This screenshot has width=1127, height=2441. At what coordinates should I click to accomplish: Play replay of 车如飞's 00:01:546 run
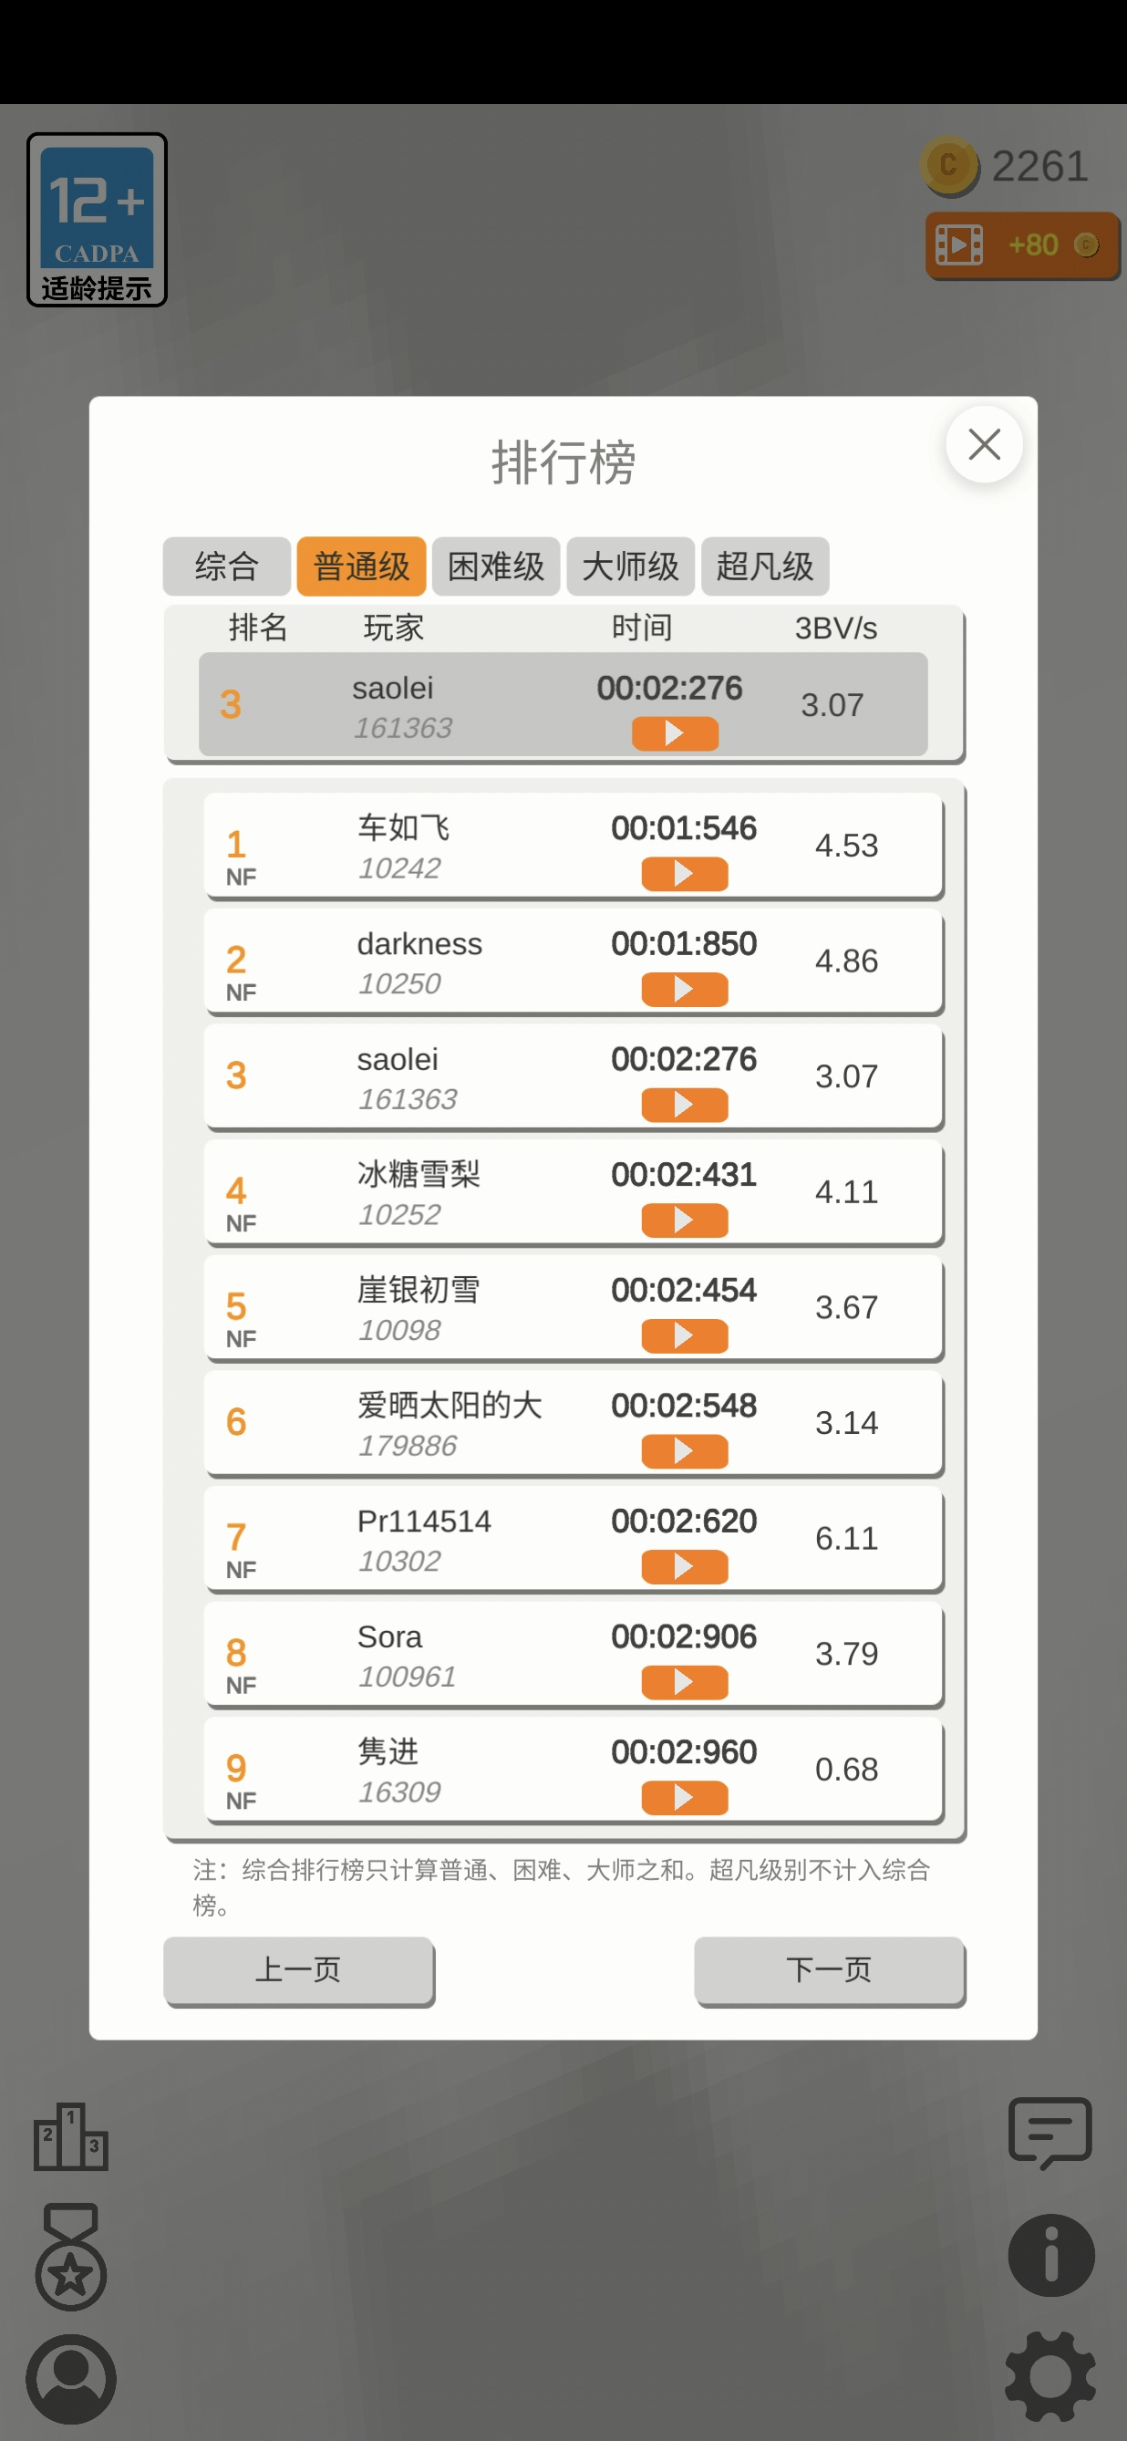coord(685,874)
